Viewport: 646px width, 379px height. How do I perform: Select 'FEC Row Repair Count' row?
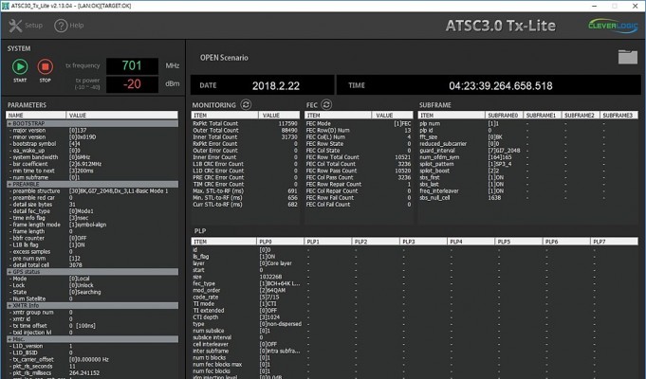tap(359, 185)
